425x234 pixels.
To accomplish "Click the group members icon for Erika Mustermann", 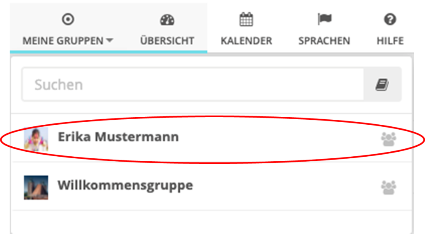I will pos(388,139).
